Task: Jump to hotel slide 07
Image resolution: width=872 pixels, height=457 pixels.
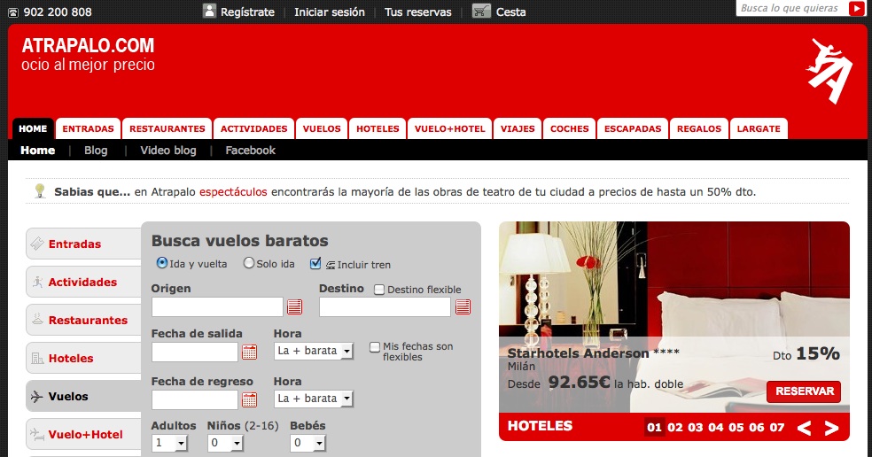Action: 777,428
